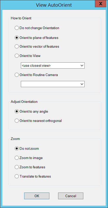Viewport: 108px width, 208px height.
Task: Click the How to Orient group heading
Action: click(x=21, y=18)
